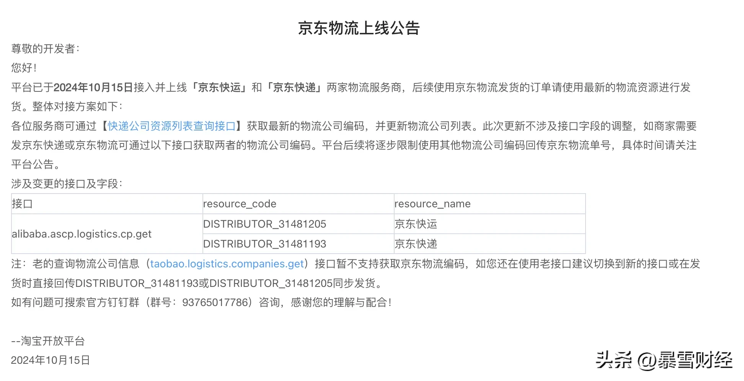Click the 京东快递 table cell

(x=490, y=244)
